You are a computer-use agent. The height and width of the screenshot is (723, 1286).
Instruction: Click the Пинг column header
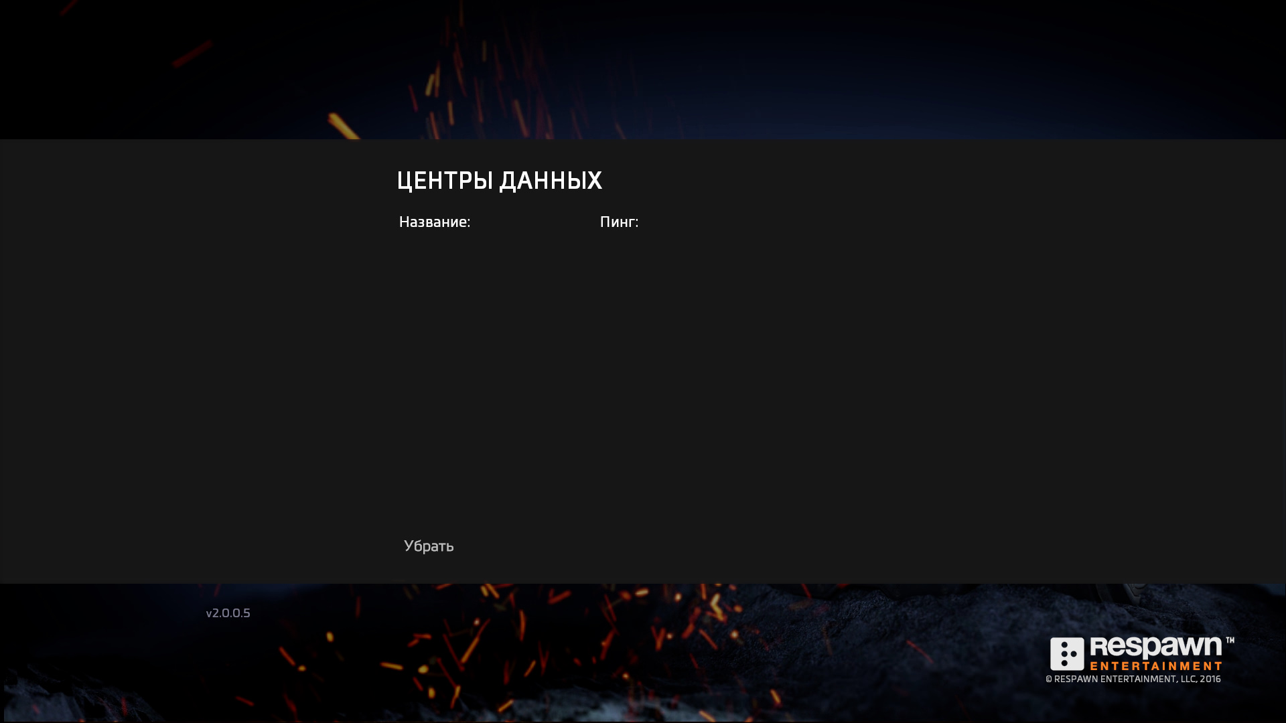(618, 222)
